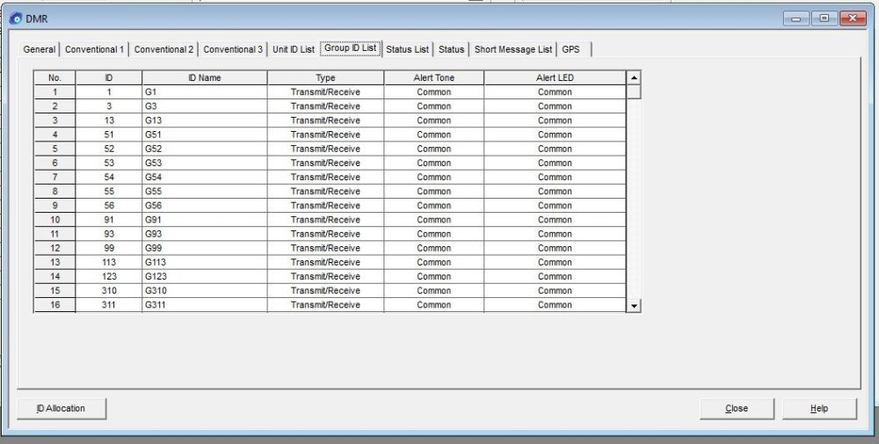Open the Short Message List tab

[513, 49]
